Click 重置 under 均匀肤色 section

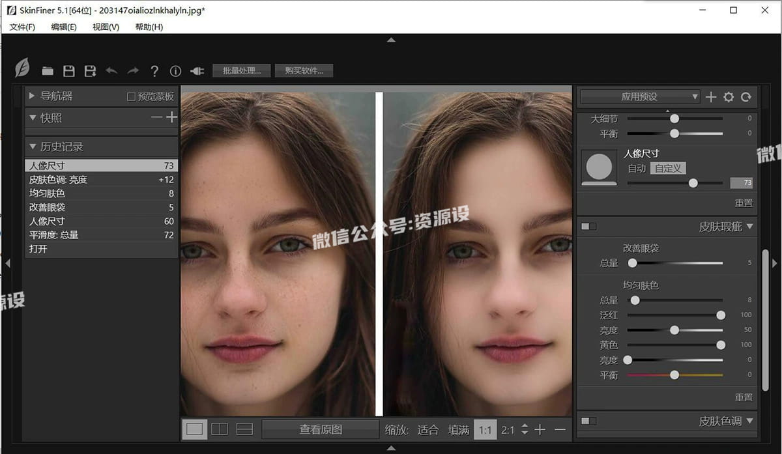pyautogui.click(x=744, y=397)
